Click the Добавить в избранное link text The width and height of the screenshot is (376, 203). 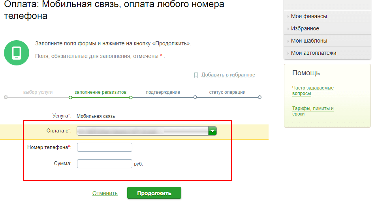228,75
